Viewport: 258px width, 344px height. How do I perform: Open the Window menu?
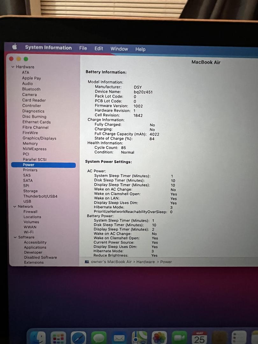coord(119,49)
